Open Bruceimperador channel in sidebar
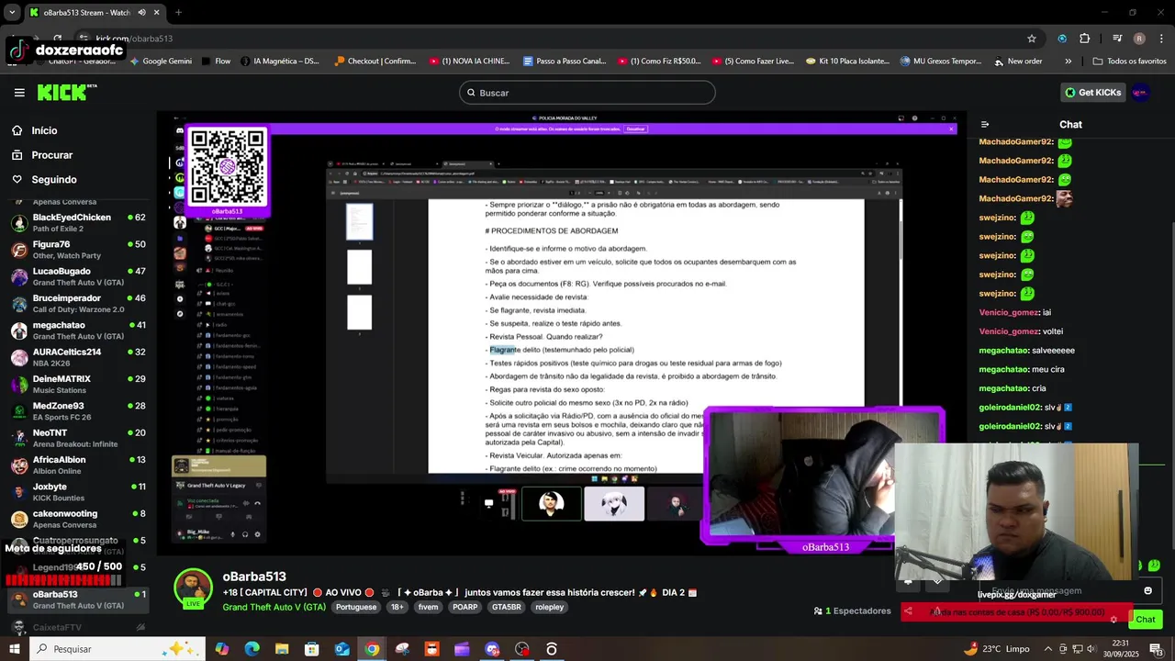Screen dimensions: 1175x661 tap(77, 303)
